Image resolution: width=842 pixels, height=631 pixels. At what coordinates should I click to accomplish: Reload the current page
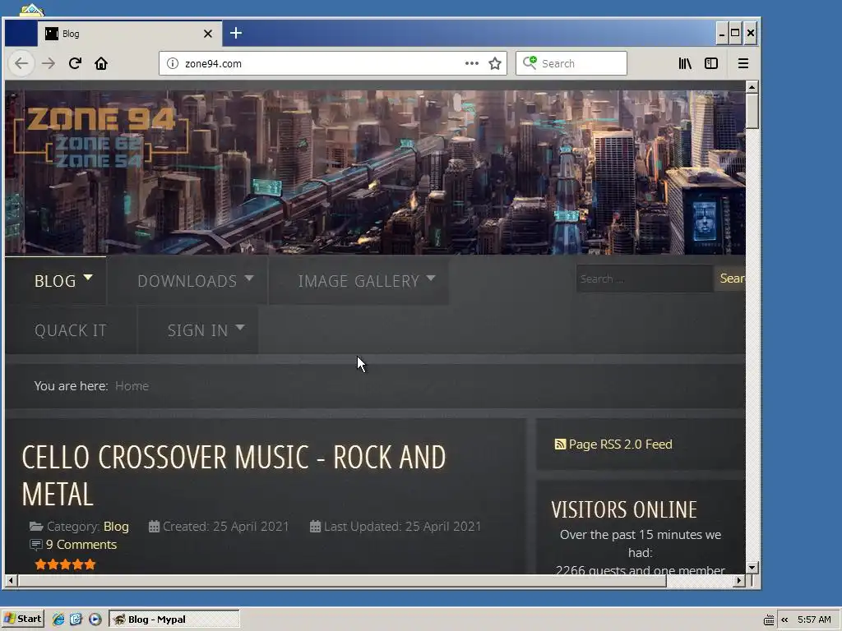(x=75, y=63)
